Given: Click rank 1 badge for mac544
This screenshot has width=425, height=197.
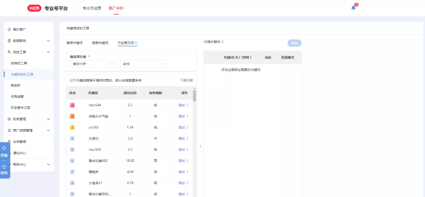Looking at the screenshot, I should click(x=72, y=105).
